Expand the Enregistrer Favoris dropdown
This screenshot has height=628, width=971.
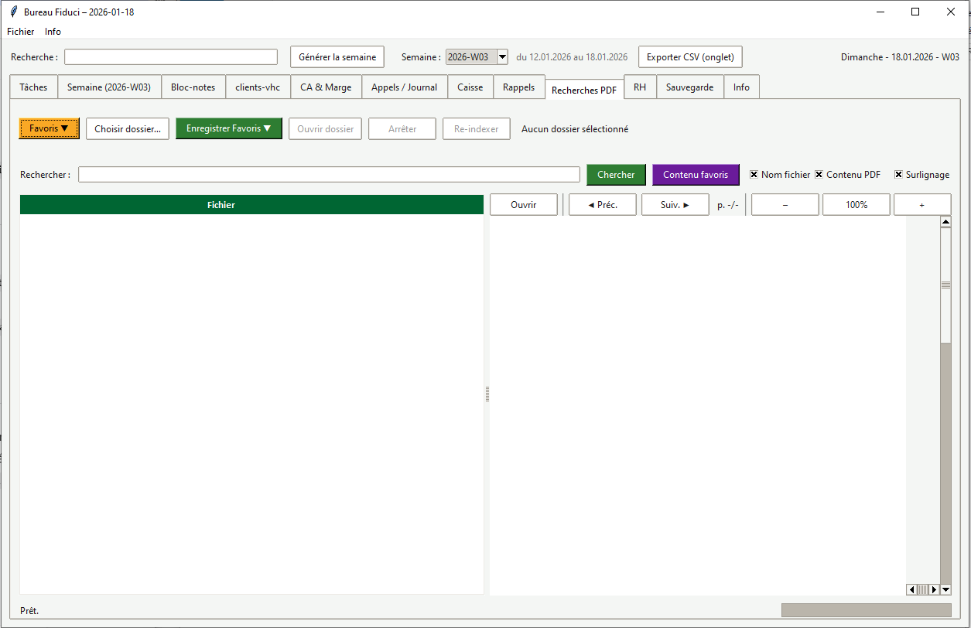[x=228, y=129]
